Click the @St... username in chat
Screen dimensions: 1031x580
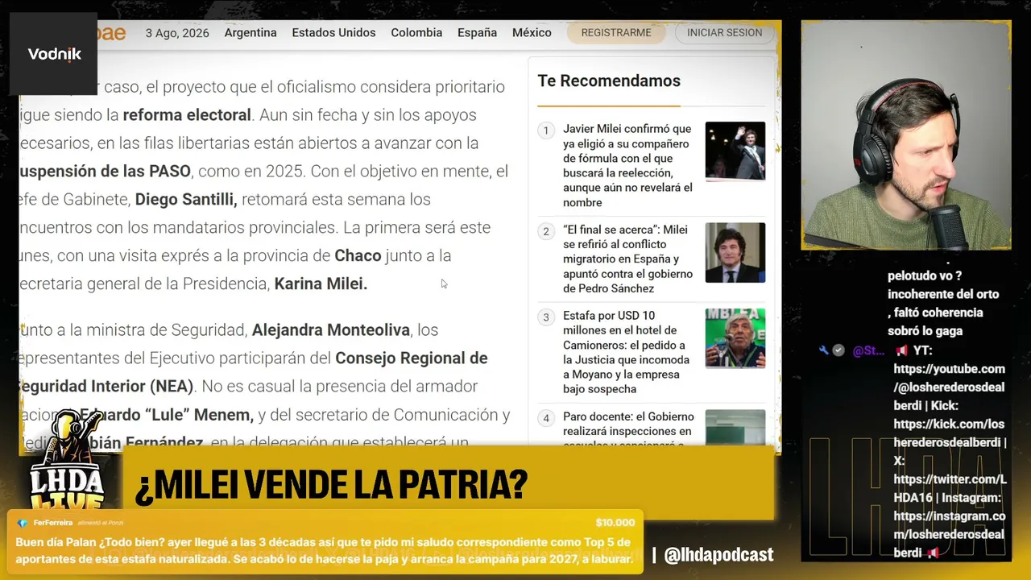tap(868, 350)
